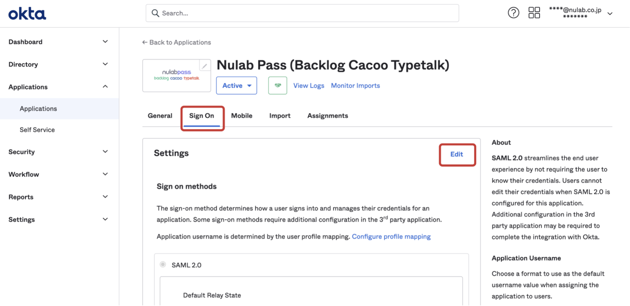The image size is (630, 306).
Task: Click the About heading
Action: [501, 143]
